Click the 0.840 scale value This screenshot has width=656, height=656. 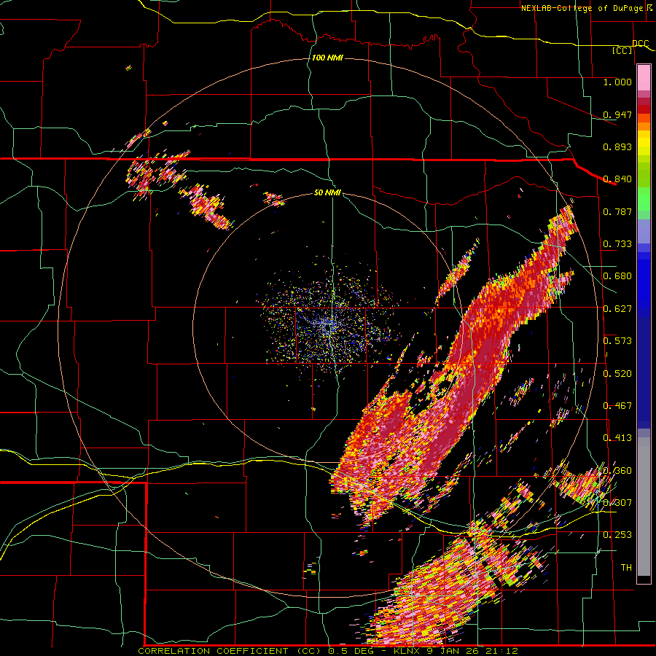pos(617,179)
